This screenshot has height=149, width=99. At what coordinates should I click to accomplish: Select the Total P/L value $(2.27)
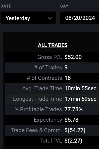(73, 141)
